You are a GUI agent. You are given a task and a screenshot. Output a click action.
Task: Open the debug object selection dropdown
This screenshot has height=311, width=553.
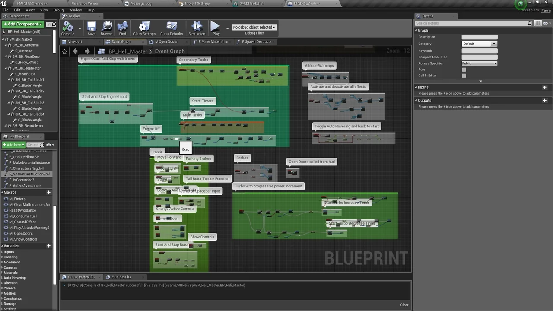point(254,27)
